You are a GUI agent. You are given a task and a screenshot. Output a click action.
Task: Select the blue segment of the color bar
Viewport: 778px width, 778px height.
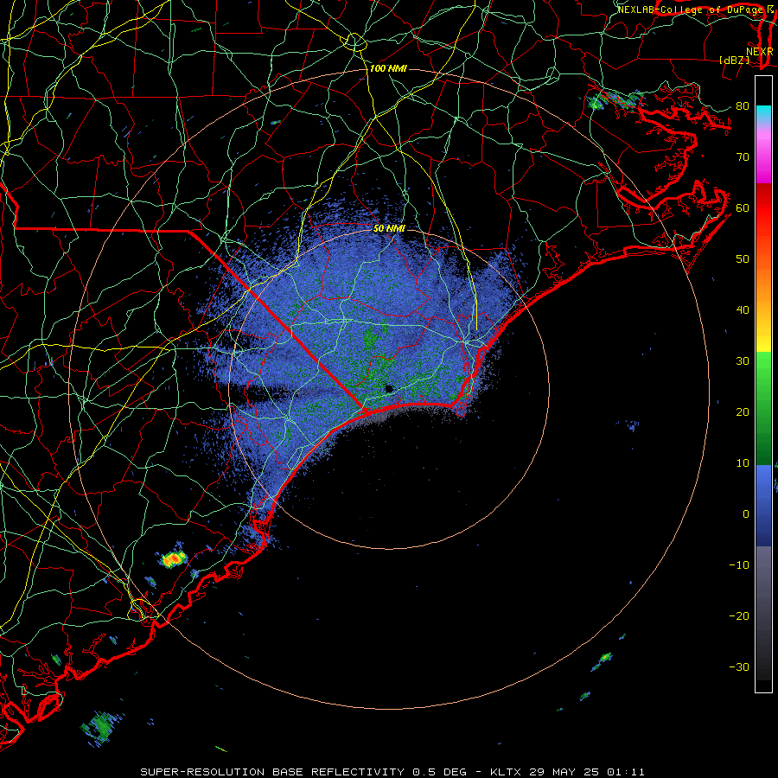tap(763, 505)
